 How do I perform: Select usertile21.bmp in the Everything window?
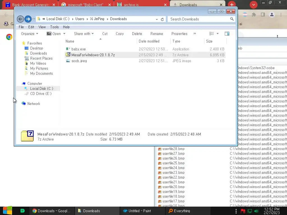tap(173, 182)
